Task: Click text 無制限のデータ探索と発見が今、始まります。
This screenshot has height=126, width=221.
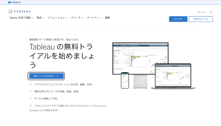Action: tap(55, 40)
